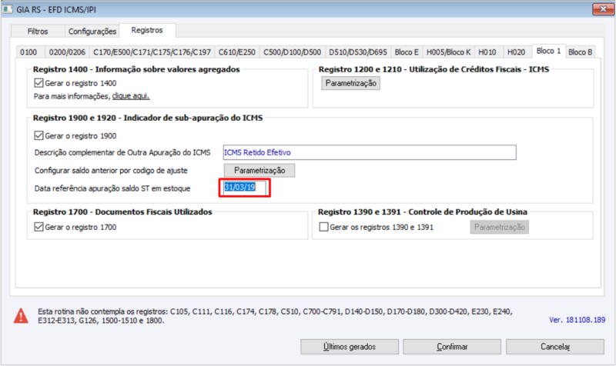This screenshot has height=366, width=616.
Task: Follow the 'clique aqui' link
Action: (131, 96)
